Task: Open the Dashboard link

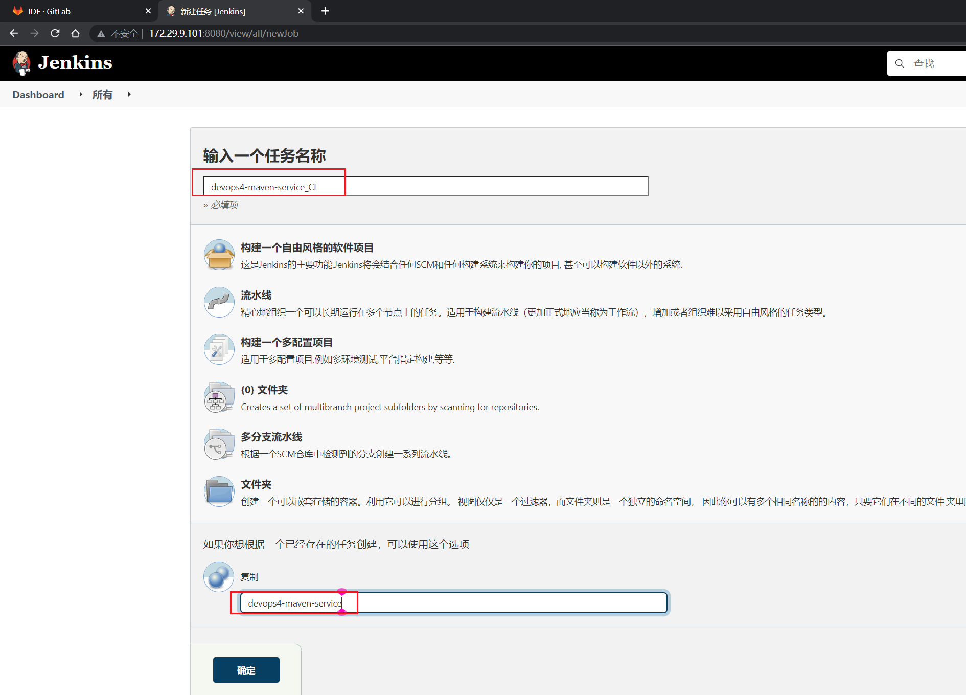Action: click(x=38, y=94)
